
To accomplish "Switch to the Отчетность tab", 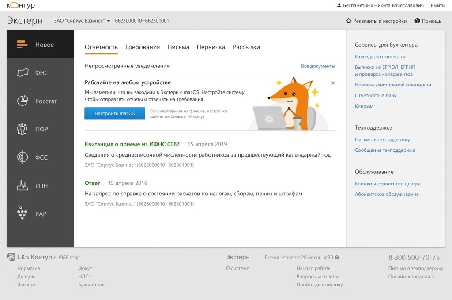I will (101, 47).
